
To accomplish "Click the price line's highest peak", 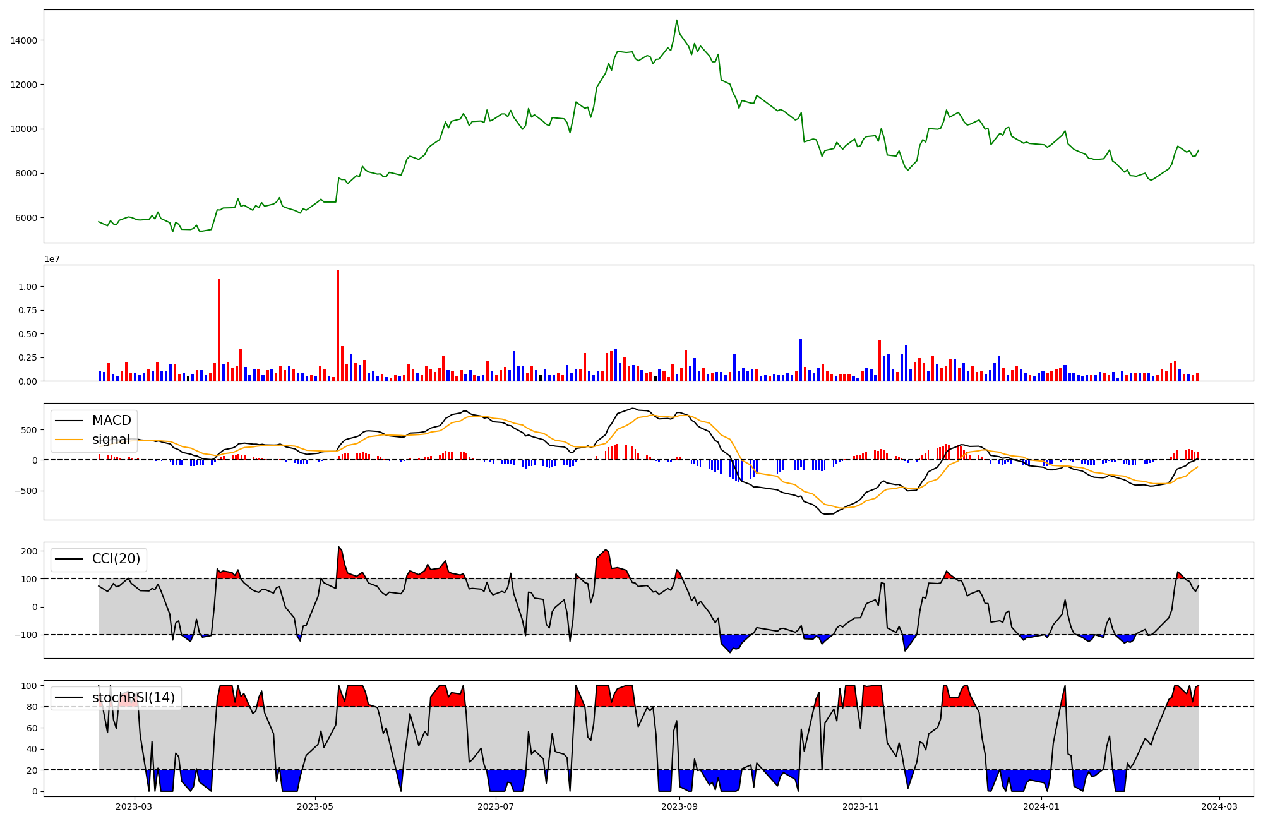I will 676,20.
